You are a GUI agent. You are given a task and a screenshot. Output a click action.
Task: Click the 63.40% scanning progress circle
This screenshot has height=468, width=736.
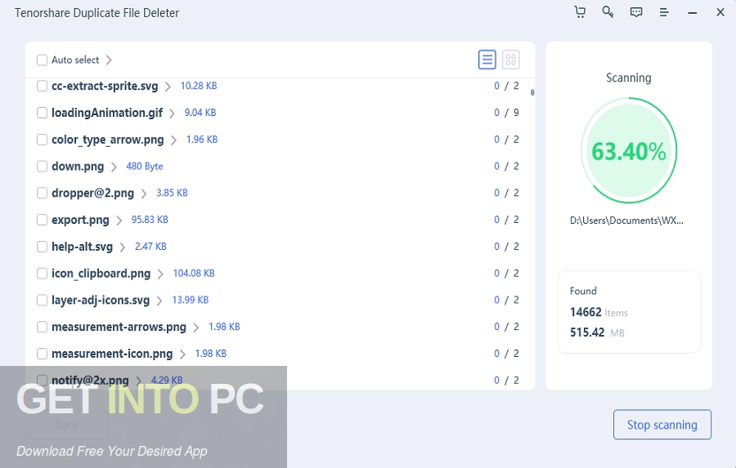click(x=629, y=150)
